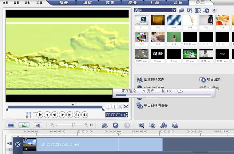Toggle repeat playback
The height and width of the screenshot is (154, 234).
point(77,115)
